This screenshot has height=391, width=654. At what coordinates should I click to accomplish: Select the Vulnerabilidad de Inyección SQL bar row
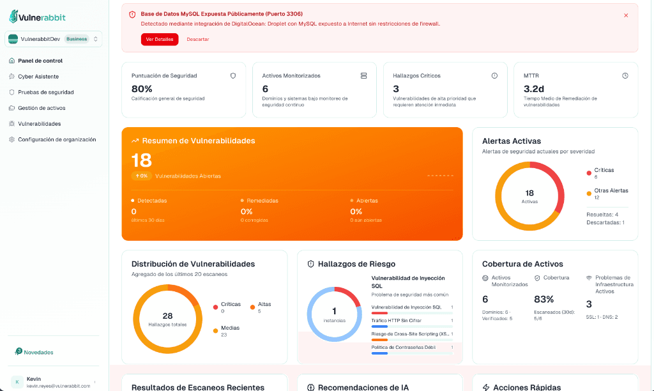[x=412, y=309]
